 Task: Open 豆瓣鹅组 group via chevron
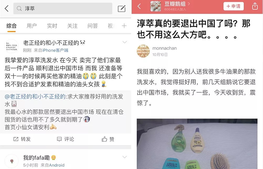click(189, 4)
